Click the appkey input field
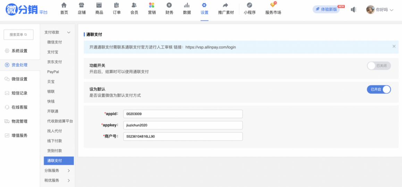 pyautogui.click(x=183, y=125)
